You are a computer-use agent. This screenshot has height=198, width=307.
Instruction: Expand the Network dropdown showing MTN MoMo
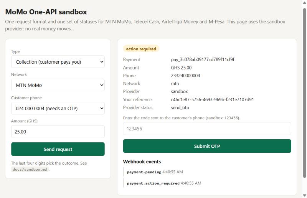[58, 85]
